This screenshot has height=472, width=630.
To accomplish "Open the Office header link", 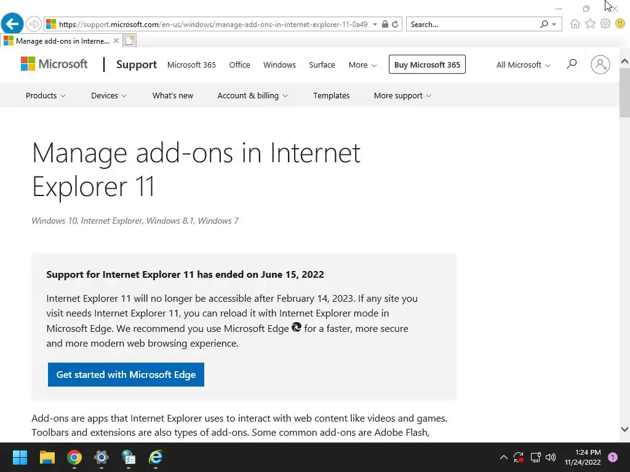I will tap(239, 65).
